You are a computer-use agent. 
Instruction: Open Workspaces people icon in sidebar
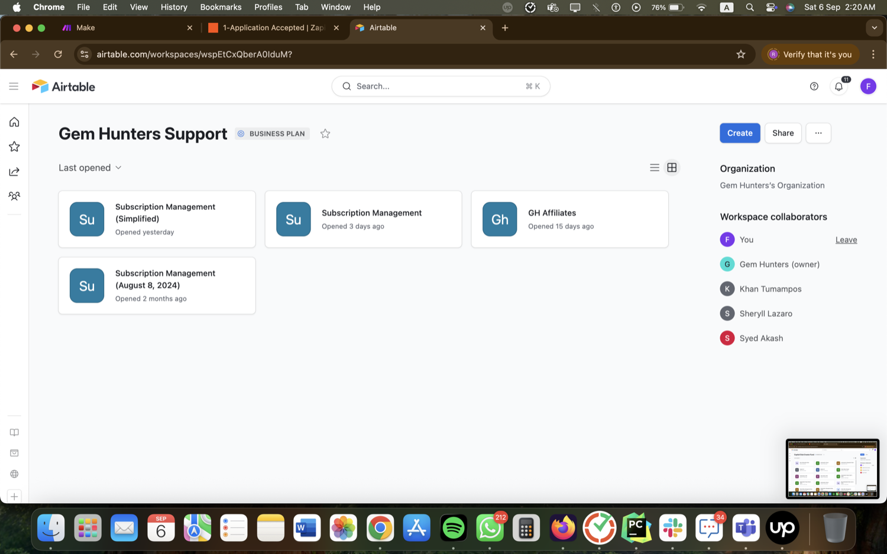[x=14, y=196]
